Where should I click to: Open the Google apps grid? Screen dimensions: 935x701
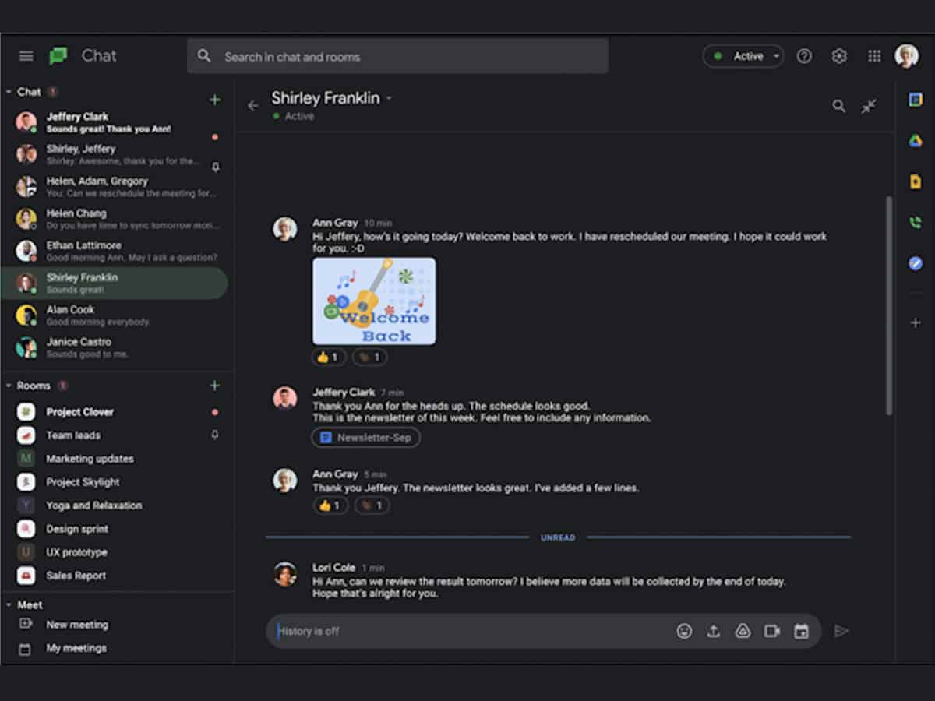pos(874,56)
